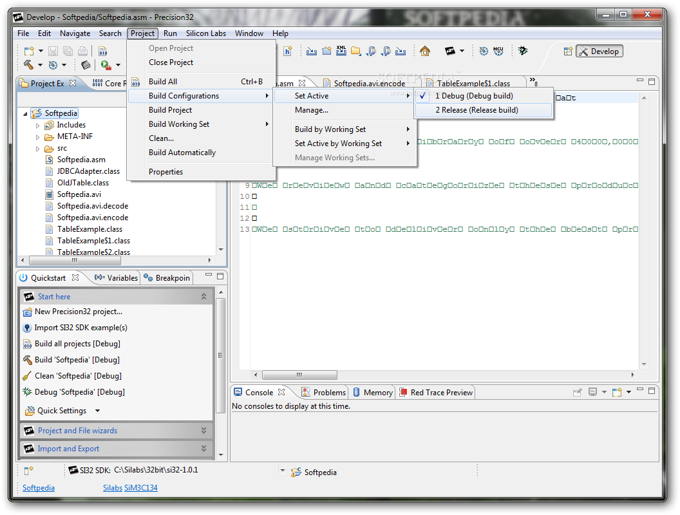The height and width of the screenshot is (515, 680).
Task: Switch to the Red Trace Preview tab
Action: click(x=436, y=392)
